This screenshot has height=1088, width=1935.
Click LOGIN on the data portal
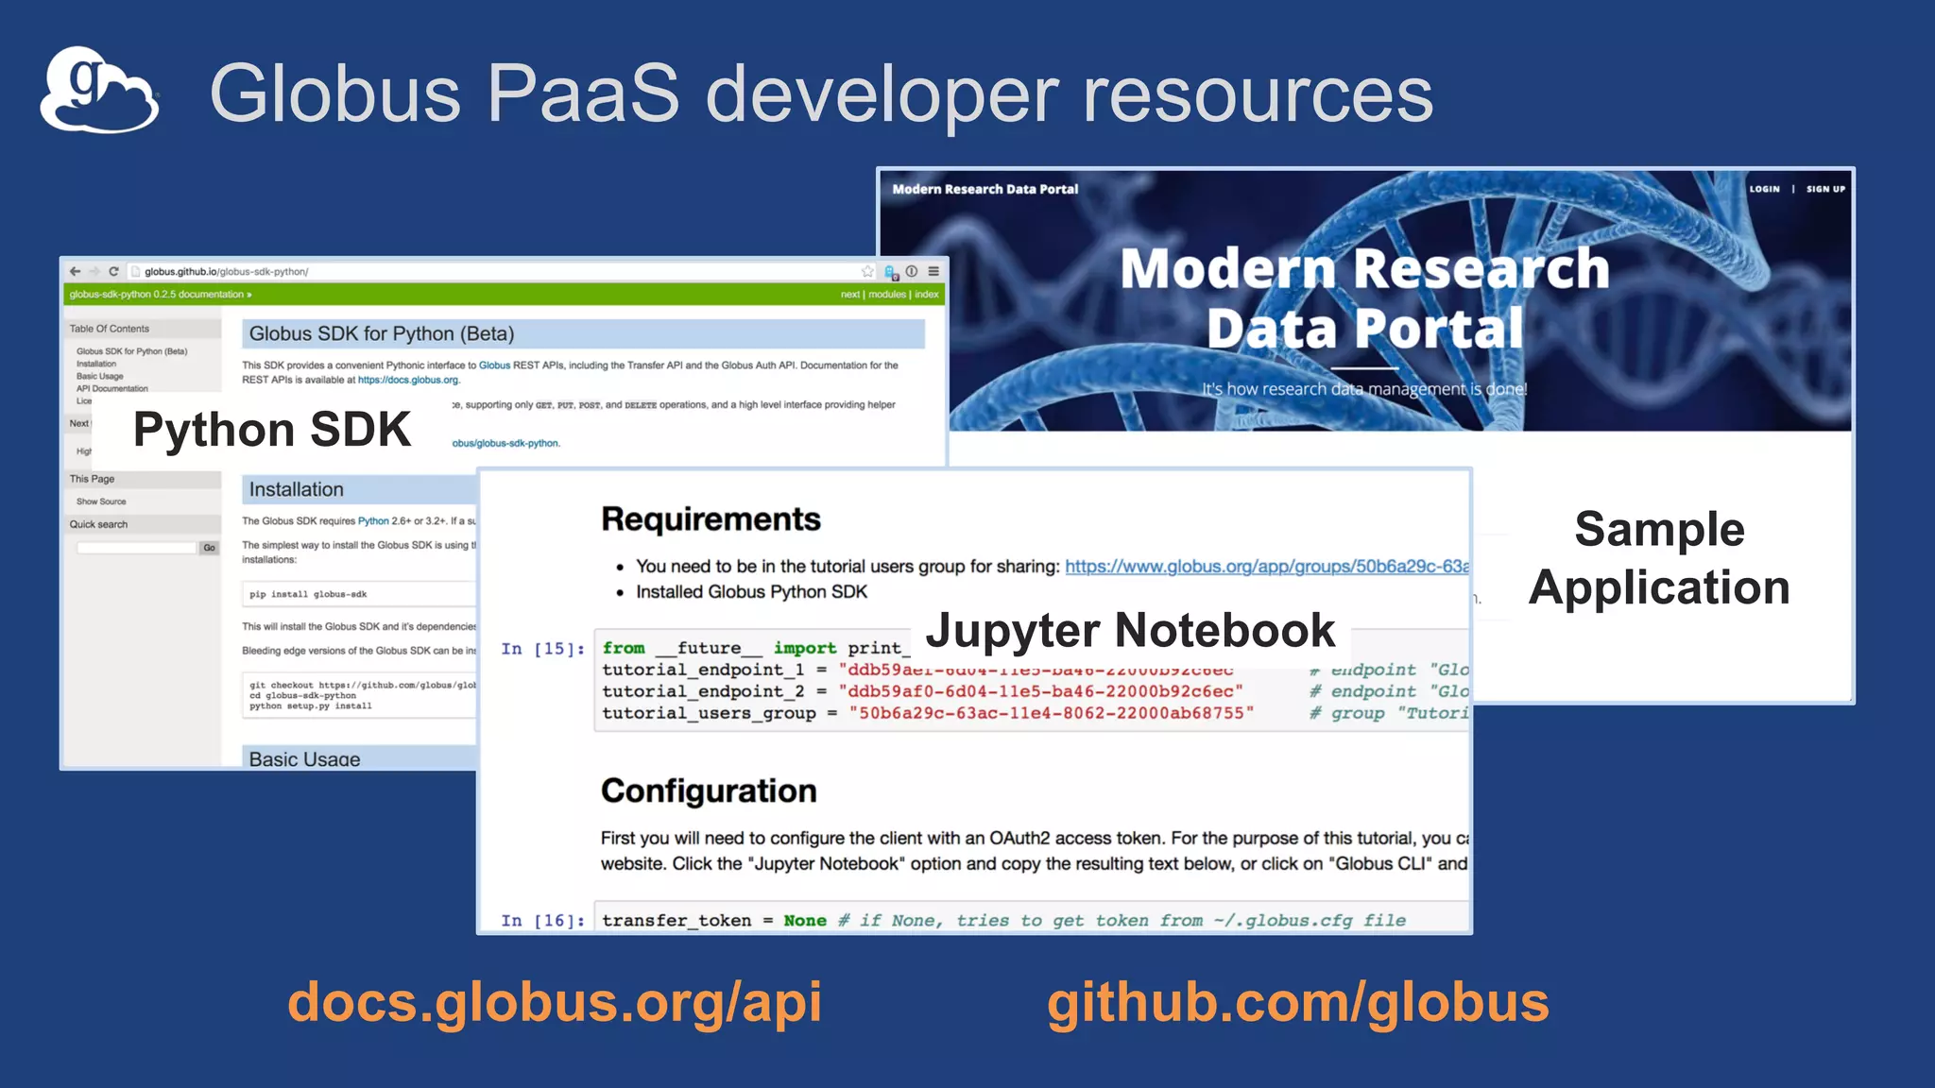(x=1764, y=189)
